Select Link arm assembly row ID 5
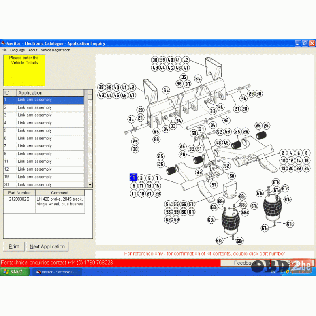 pos(44,131)
